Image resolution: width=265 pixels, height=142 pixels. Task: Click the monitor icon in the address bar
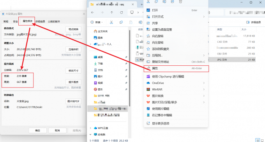[x=132, y=12]
